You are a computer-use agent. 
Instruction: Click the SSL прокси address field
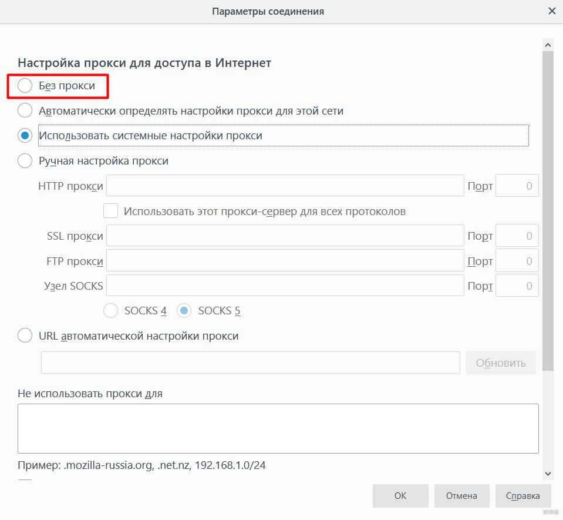[285, 236]
